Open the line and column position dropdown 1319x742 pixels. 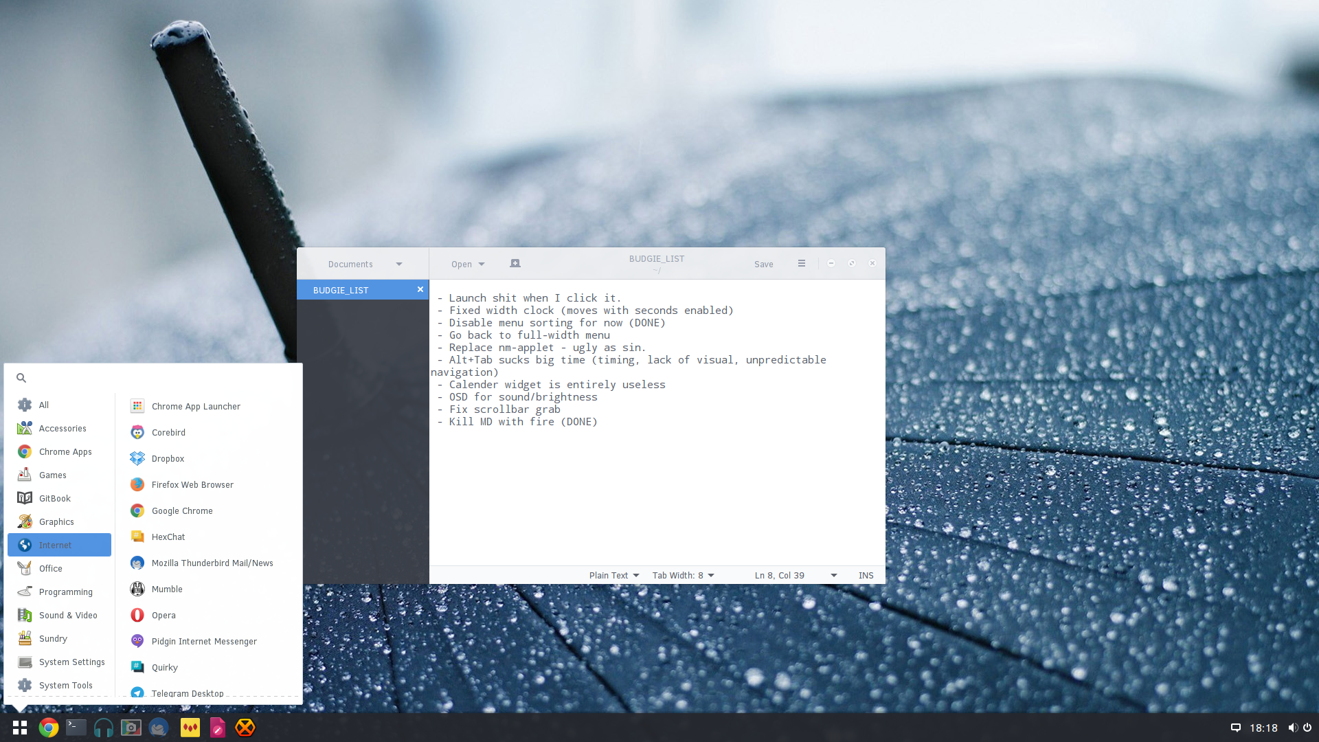pyautogui.click(x=796, y=575)
